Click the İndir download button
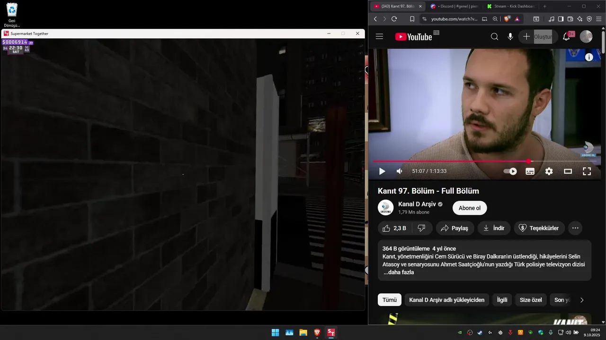 tap(494, 228)
